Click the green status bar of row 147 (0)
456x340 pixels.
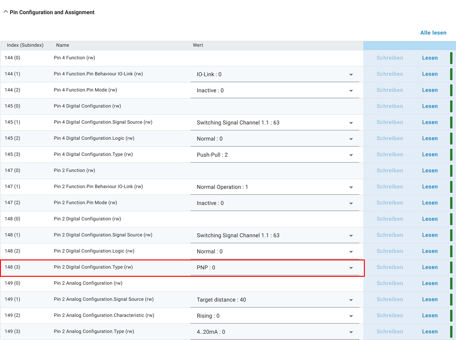451,171
